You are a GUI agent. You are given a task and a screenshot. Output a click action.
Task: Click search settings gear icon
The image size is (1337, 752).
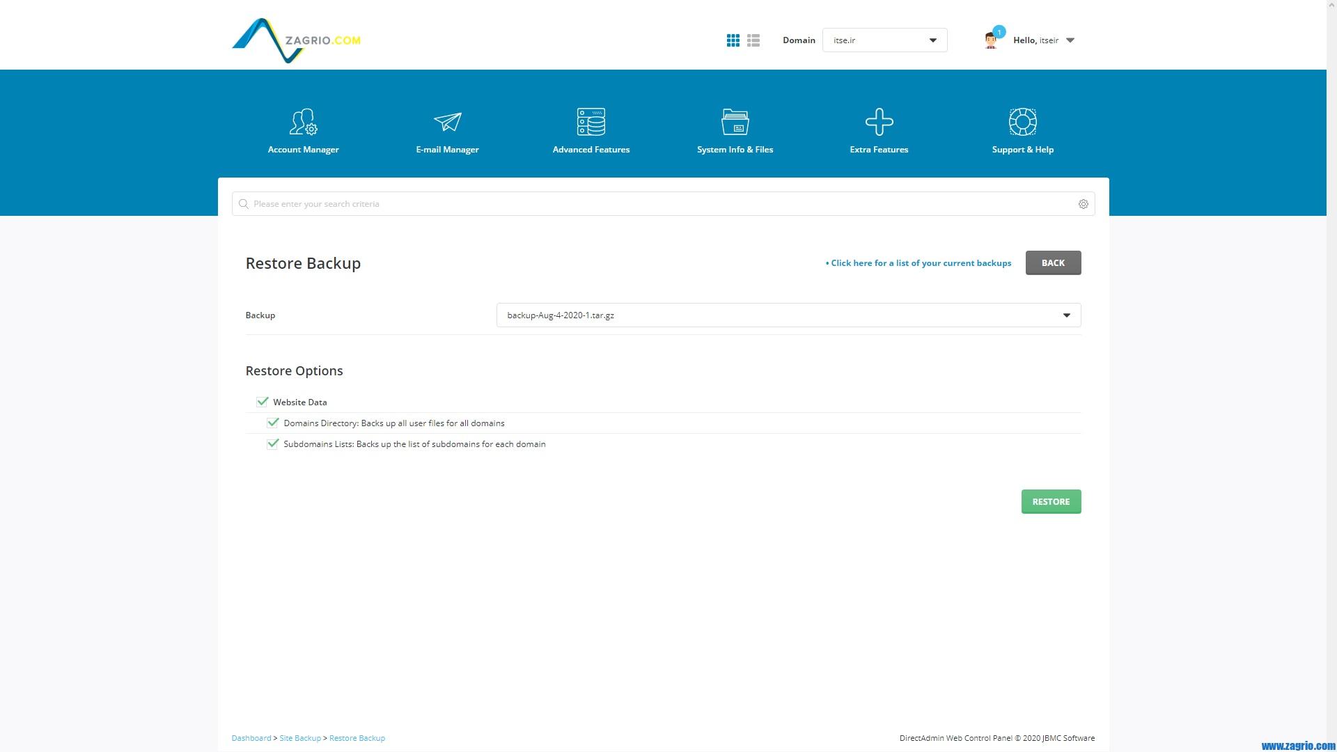[x=1083, y=204]
